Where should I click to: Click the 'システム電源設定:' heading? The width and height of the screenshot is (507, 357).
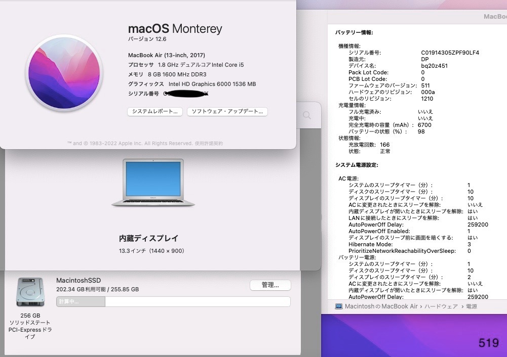[357, 165]
